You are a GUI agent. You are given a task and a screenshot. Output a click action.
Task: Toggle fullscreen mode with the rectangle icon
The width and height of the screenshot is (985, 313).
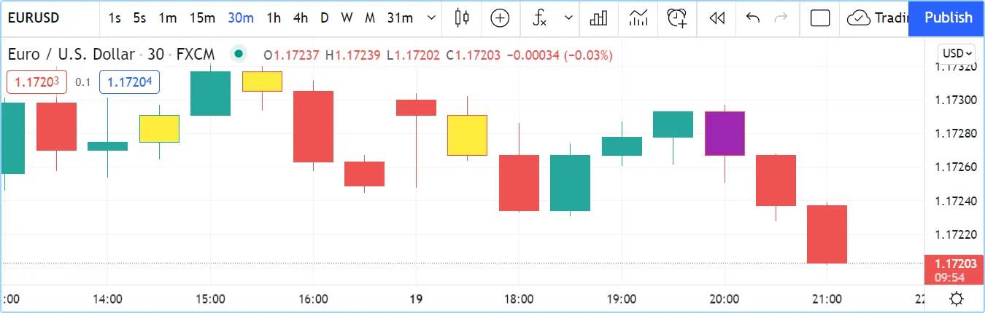(820, 18)
